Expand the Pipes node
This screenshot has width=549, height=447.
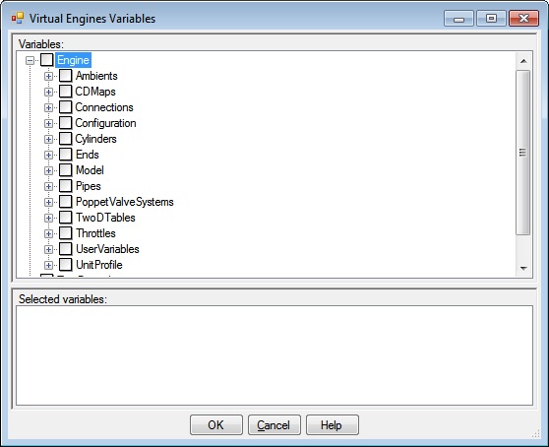[48, 186]
